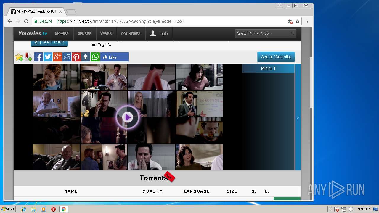Image resolution: width=379 pixels, height=213 pixels.
Task: Click the Action Center flag tray icon
Action: tap(337, 209)
